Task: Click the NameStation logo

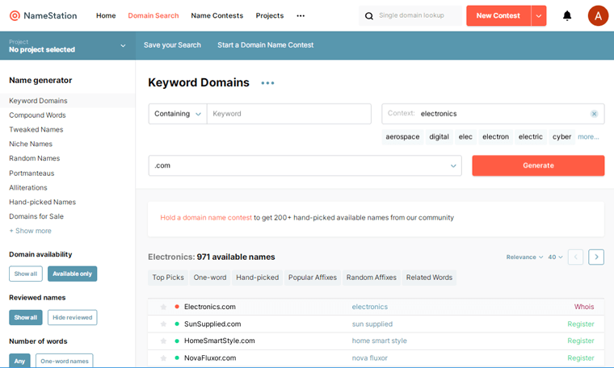Action: click(43, 15)
